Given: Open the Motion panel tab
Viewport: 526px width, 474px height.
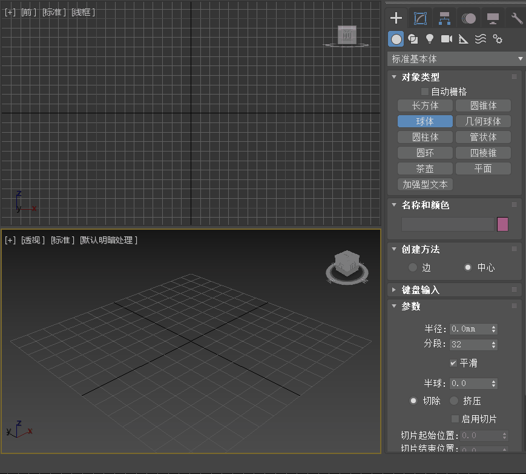Looking at the screenshot, I should (x=468, y=18).
